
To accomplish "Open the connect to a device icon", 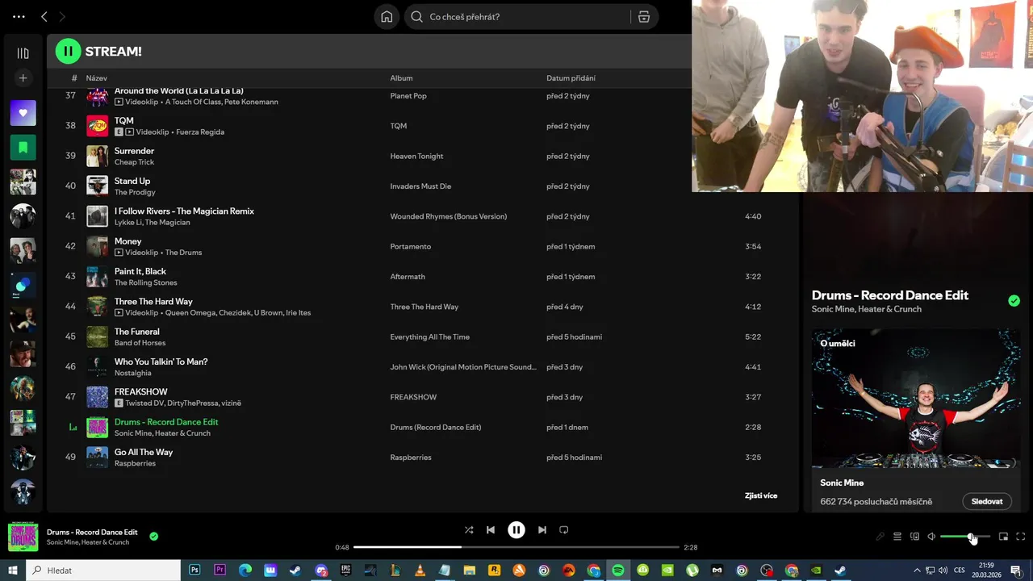I will coord(914,537).
